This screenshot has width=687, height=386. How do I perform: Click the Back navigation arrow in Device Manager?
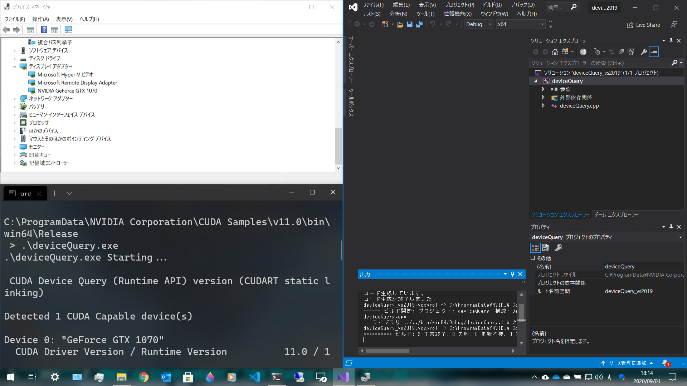pos(6,30)
